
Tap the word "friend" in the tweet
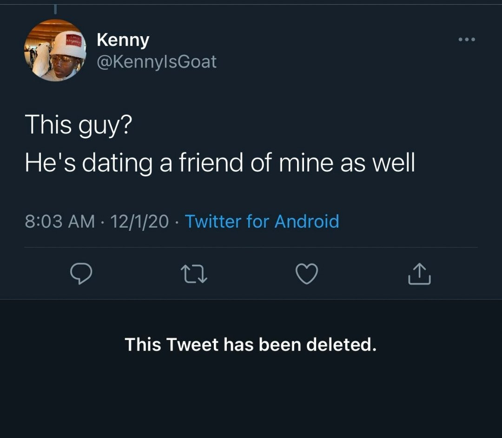point(218,163)
